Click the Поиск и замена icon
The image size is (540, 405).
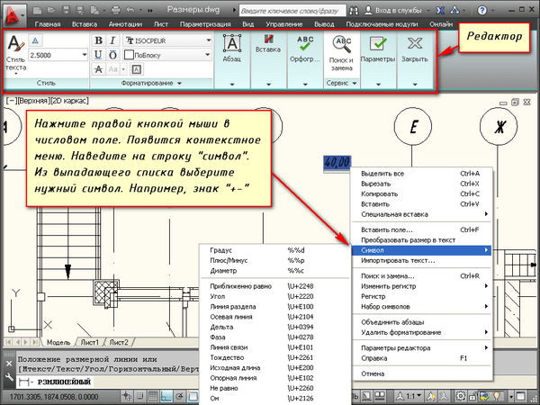click(x=341, y=45)
